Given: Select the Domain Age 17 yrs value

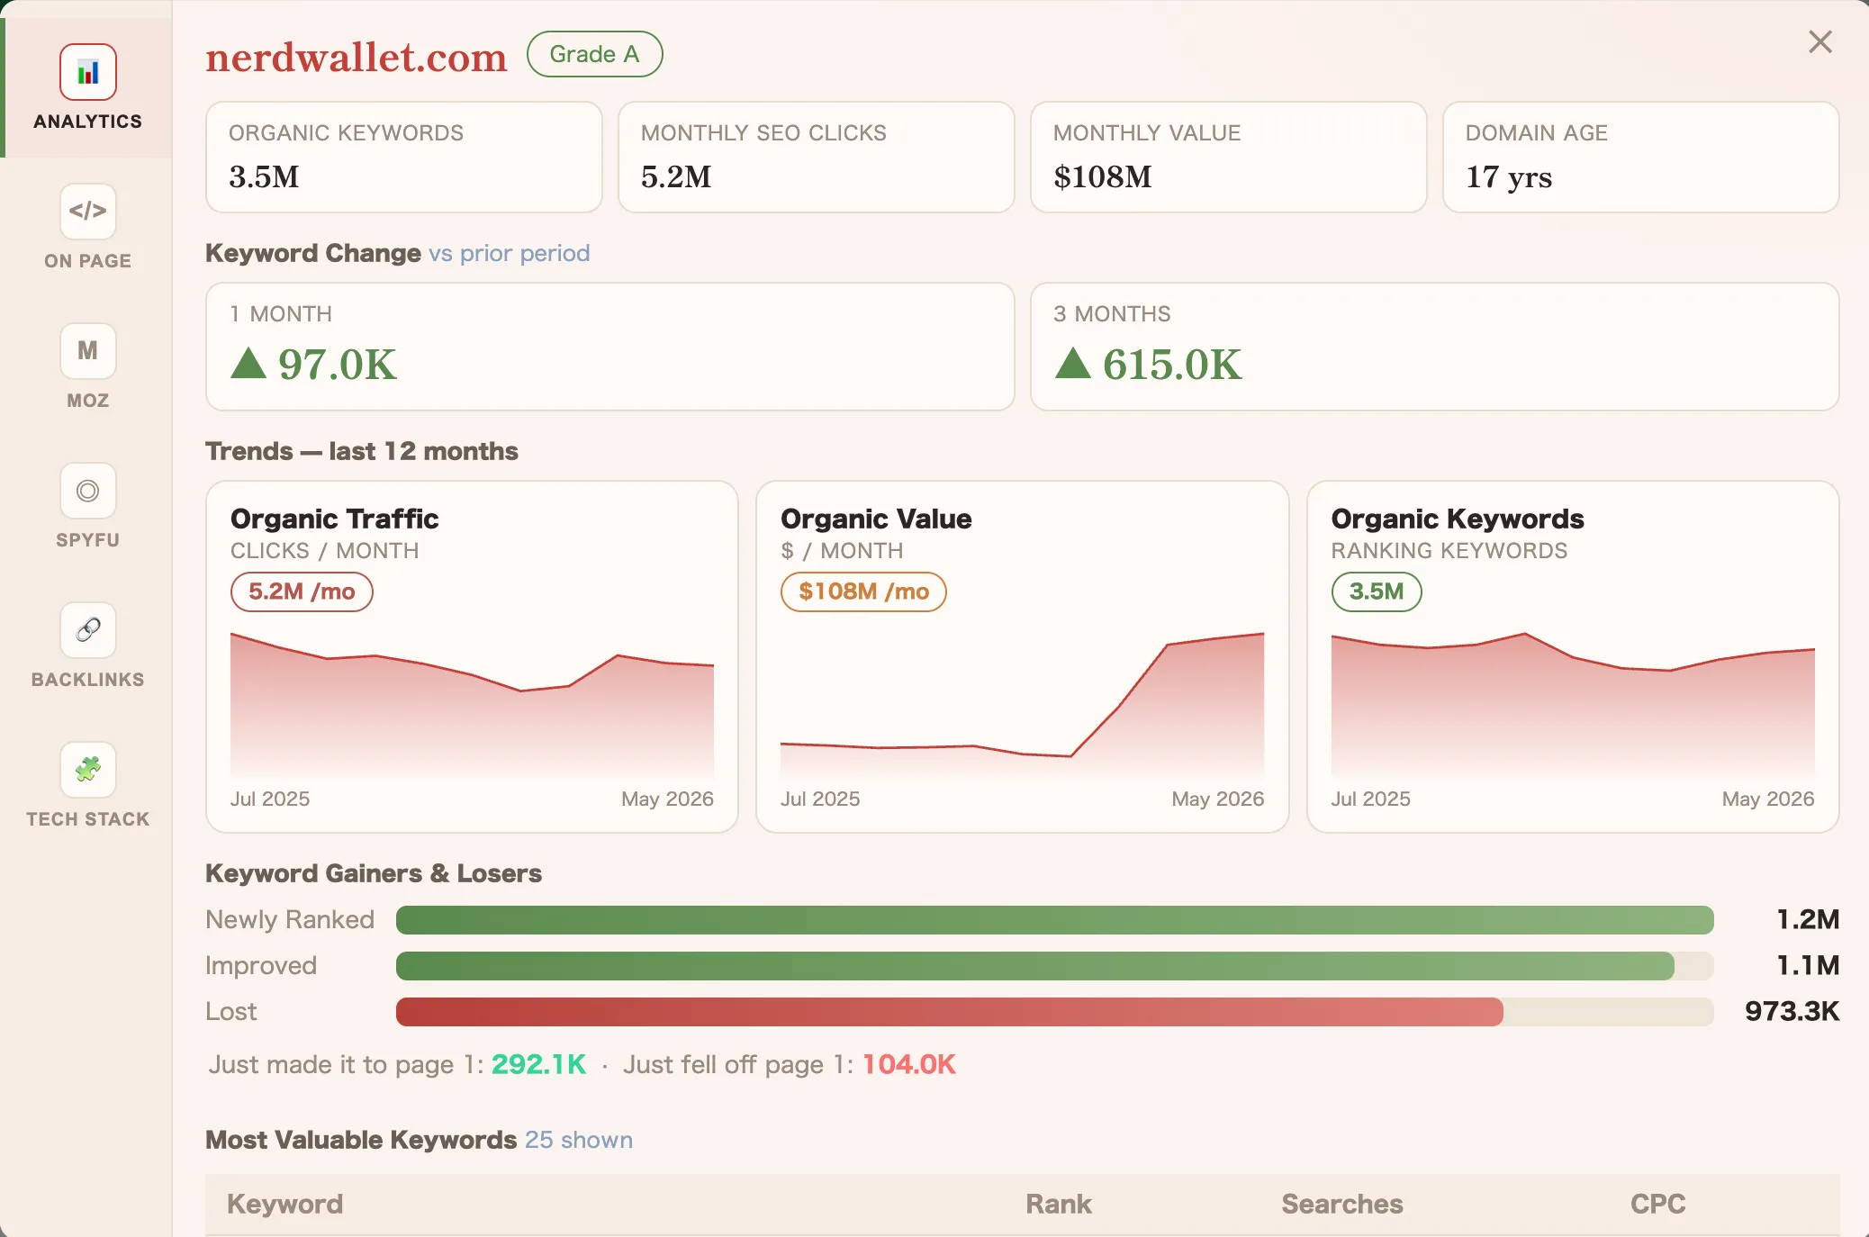Looking at the screenshot, I should (1509, 177).
